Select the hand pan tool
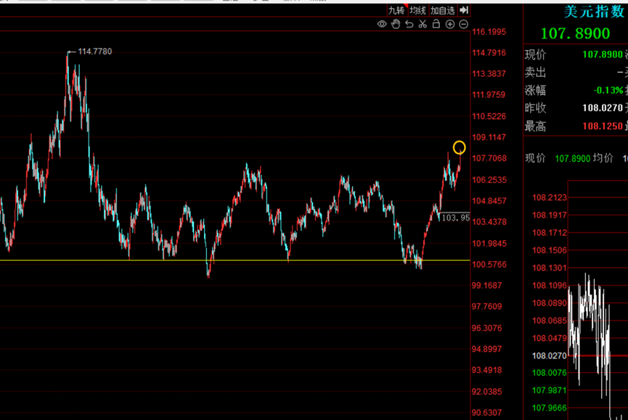Screen dimensions: 628x420 [396, 24]
